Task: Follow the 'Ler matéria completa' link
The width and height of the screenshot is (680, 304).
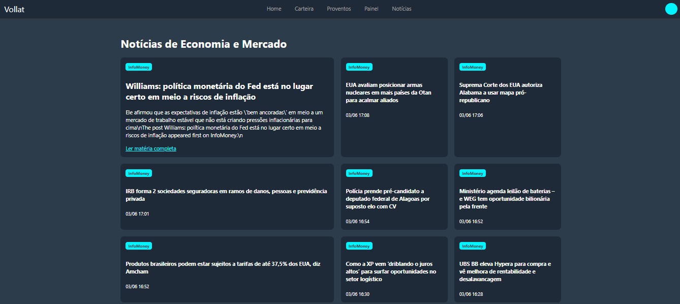Action: tap(151, 148)
